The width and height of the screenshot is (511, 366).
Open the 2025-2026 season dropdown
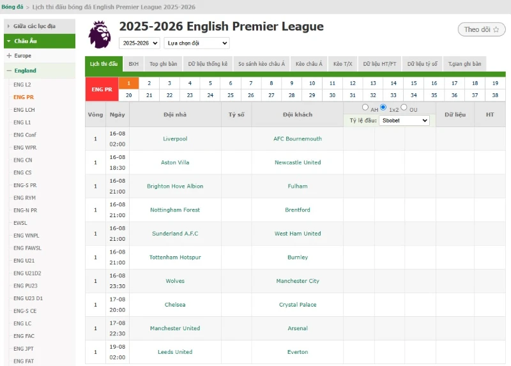139,43
